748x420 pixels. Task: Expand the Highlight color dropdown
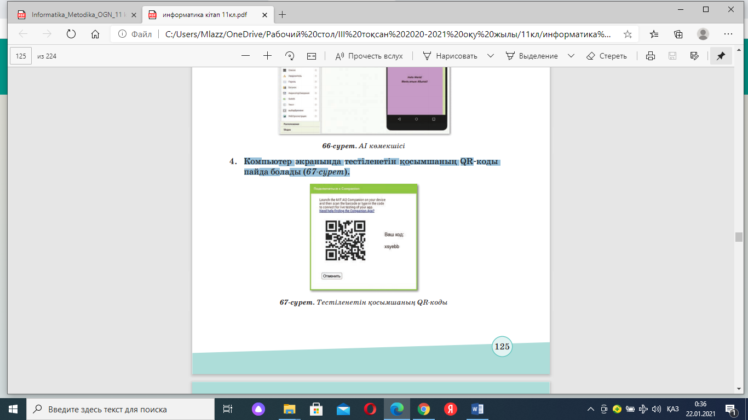pos(571,56)
